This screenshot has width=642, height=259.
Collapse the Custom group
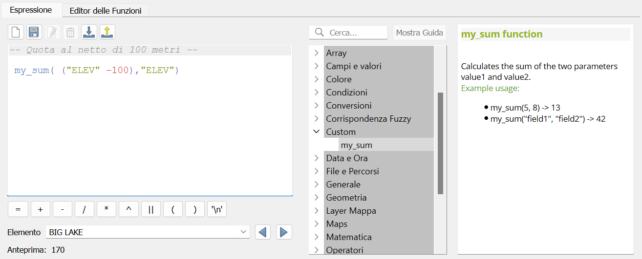pos(316,132)
